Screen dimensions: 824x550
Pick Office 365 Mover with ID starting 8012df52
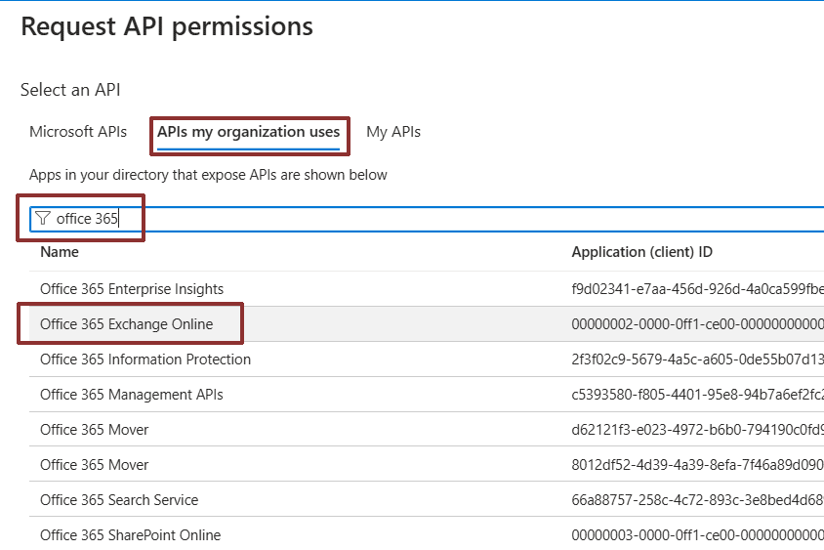[x=95, y=465]
